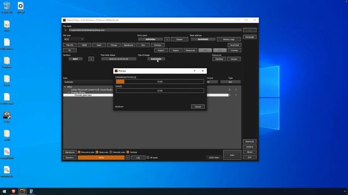Viewport: 348px width, 195px height.
Task: Click the Demangle button
Action: point(250,37)
